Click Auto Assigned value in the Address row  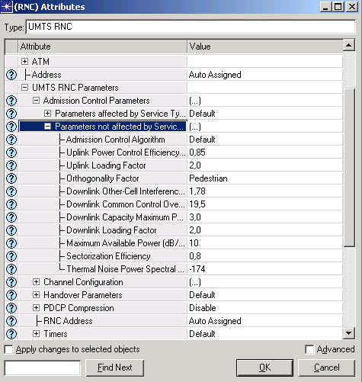(x=215, y=75)
